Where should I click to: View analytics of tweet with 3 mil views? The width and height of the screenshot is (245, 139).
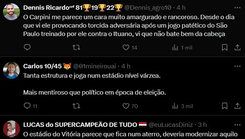(183, 106)
